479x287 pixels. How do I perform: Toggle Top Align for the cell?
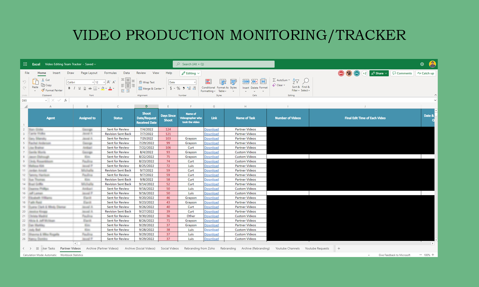[123, 80]
